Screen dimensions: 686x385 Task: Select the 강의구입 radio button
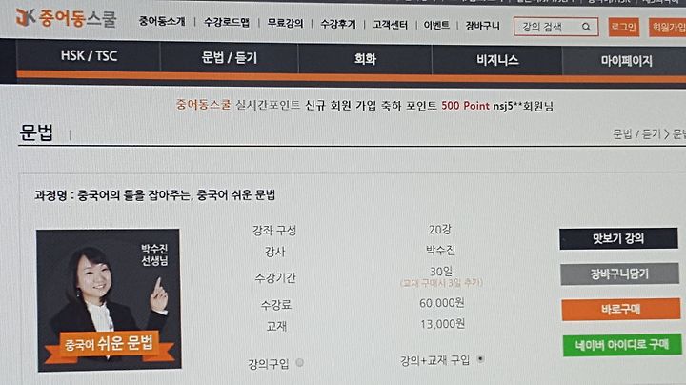(x=300, y=363)
